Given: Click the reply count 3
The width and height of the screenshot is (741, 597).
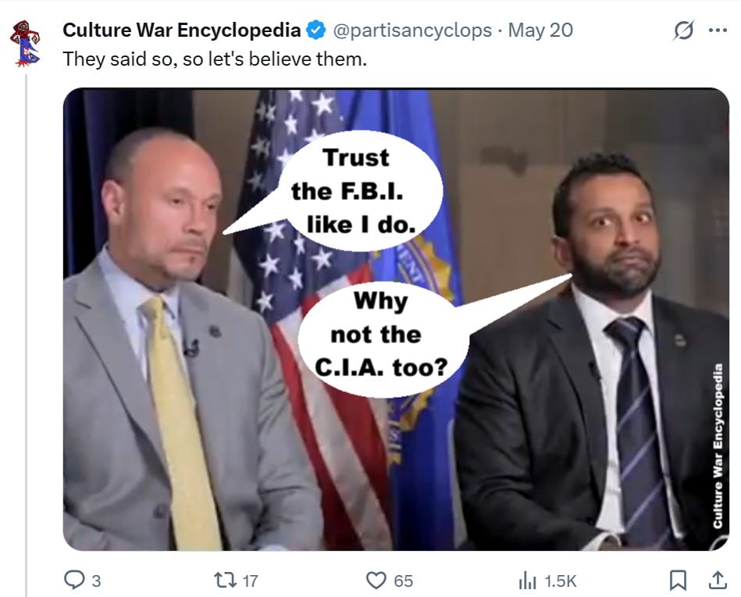Looking at the screenshot, I should click(96, 581).
